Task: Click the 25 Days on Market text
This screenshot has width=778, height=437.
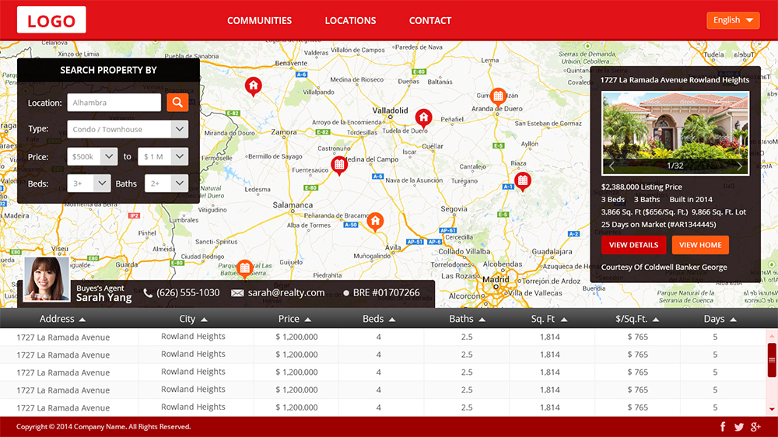Action: point(658,224)
